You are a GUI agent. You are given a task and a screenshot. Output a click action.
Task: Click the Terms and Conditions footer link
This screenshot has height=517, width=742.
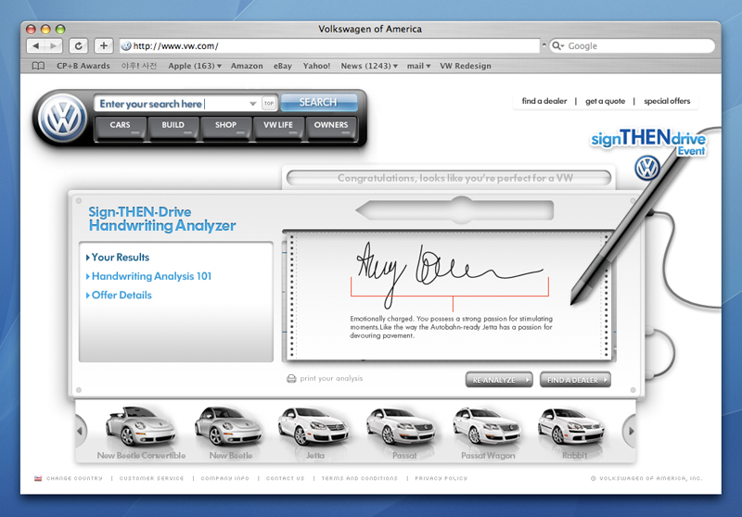(360, 478)
